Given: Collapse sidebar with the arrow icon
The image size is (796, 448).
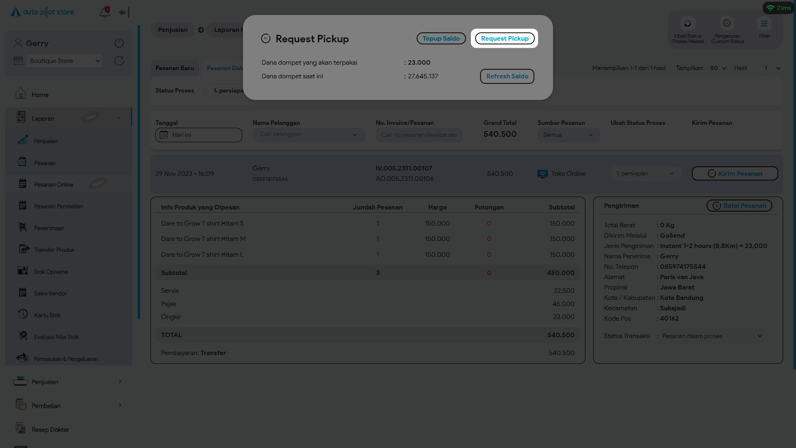Looking at the screenshot, I should pyautogui.click(x=124, y=12).
